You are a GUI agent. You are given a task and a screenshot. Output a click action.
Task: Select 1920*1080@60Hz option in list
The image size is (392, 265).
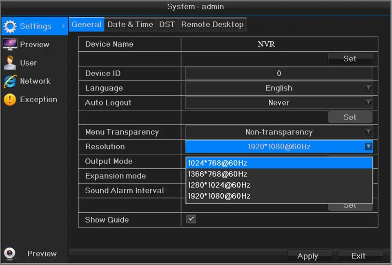279,196
